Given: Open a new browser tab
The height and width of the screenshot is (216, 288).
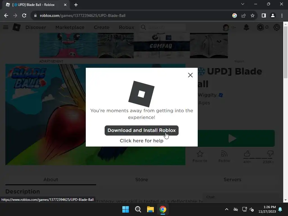Looking at the screenshot, I should pos(76,5).
